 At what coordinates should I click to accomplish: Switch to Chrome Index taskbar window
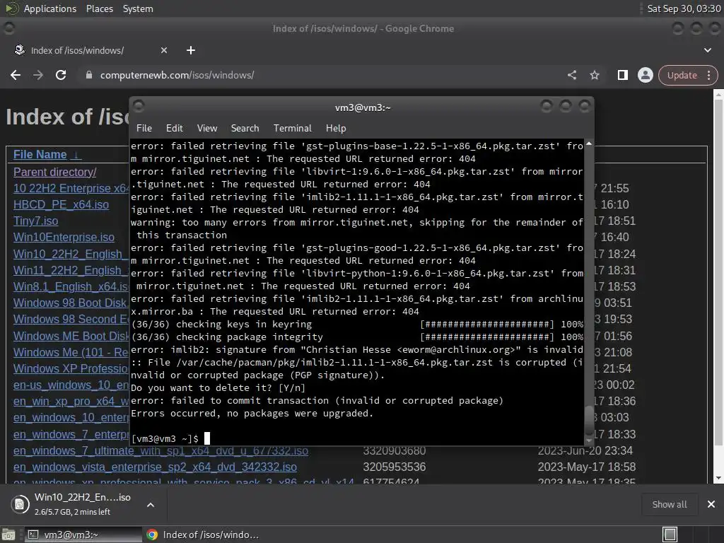tap(203, 535)
